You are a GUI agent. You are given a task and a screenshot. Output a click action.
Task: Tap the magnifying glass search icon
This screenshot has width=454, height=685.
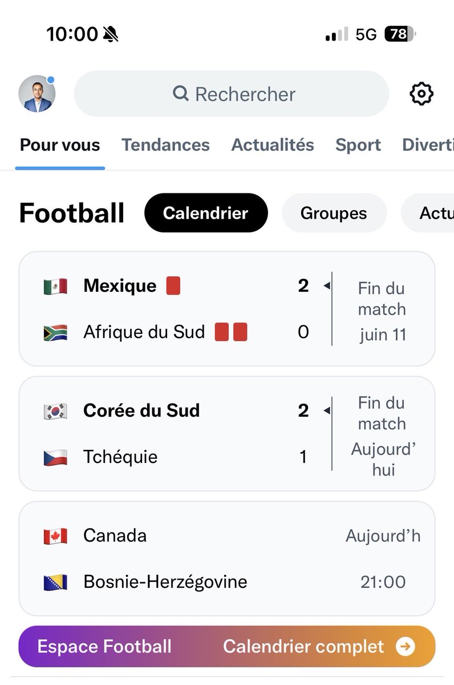[x=181, y=93]
